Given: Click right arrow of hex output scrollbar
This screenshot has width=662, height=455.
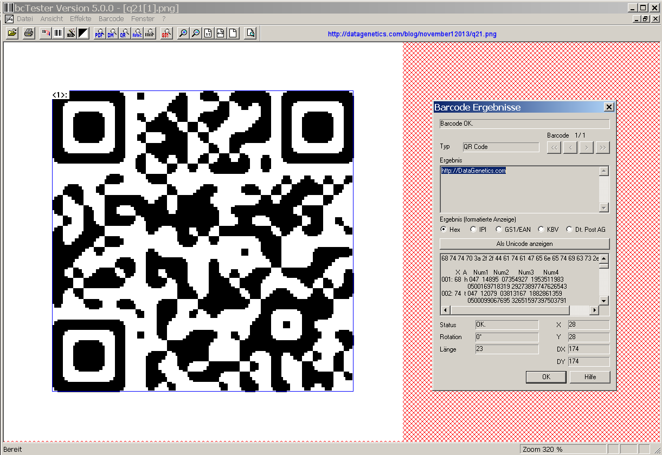Looking at the screenshot, I should (x=594, y=310).
